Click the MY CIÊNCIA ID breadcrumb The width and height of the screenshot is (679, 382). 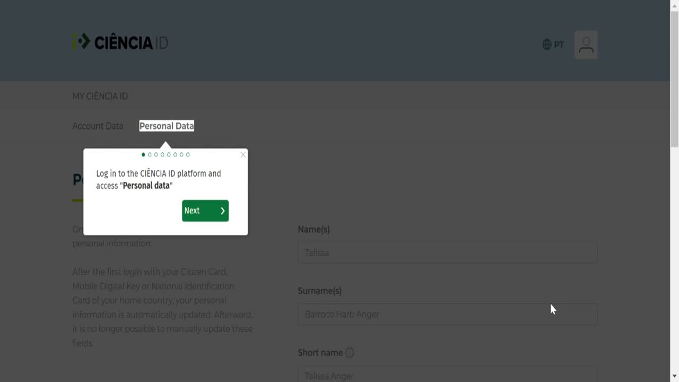pos(100,96)
